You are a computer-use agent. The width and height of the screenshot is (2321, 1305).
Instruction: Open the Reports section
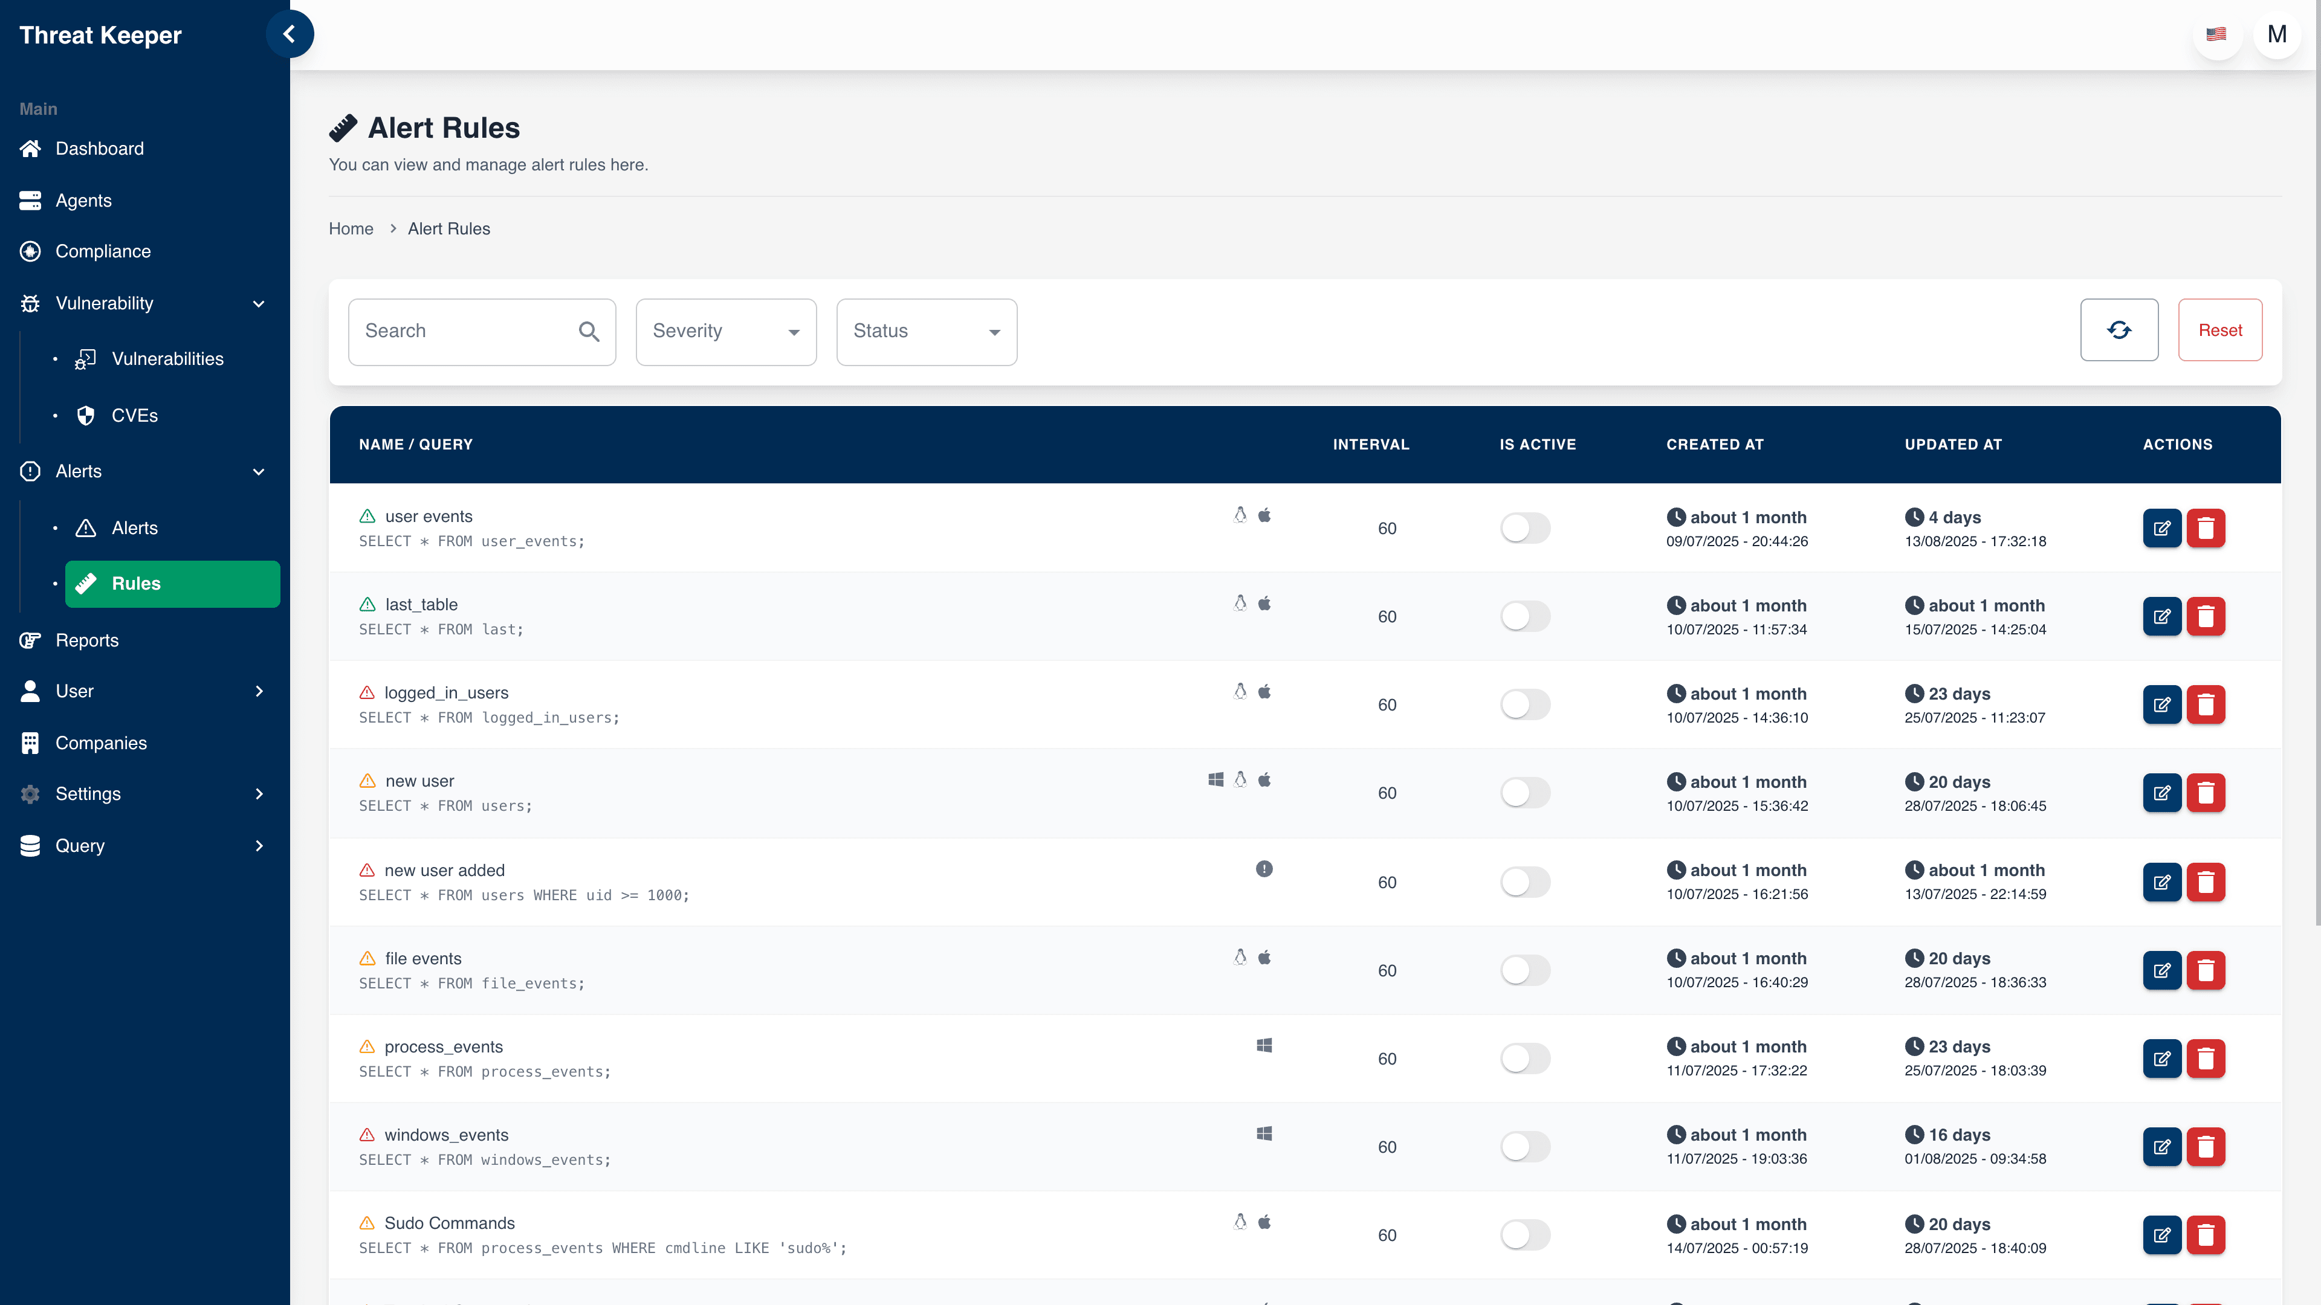tap(86, 639)
